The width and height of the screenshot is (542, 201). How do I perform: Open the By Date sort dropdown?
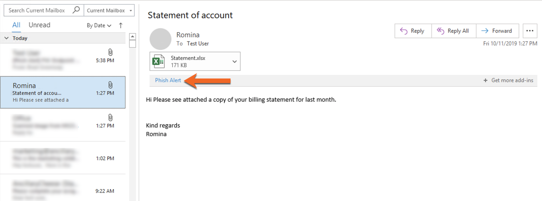pos(99,25)
